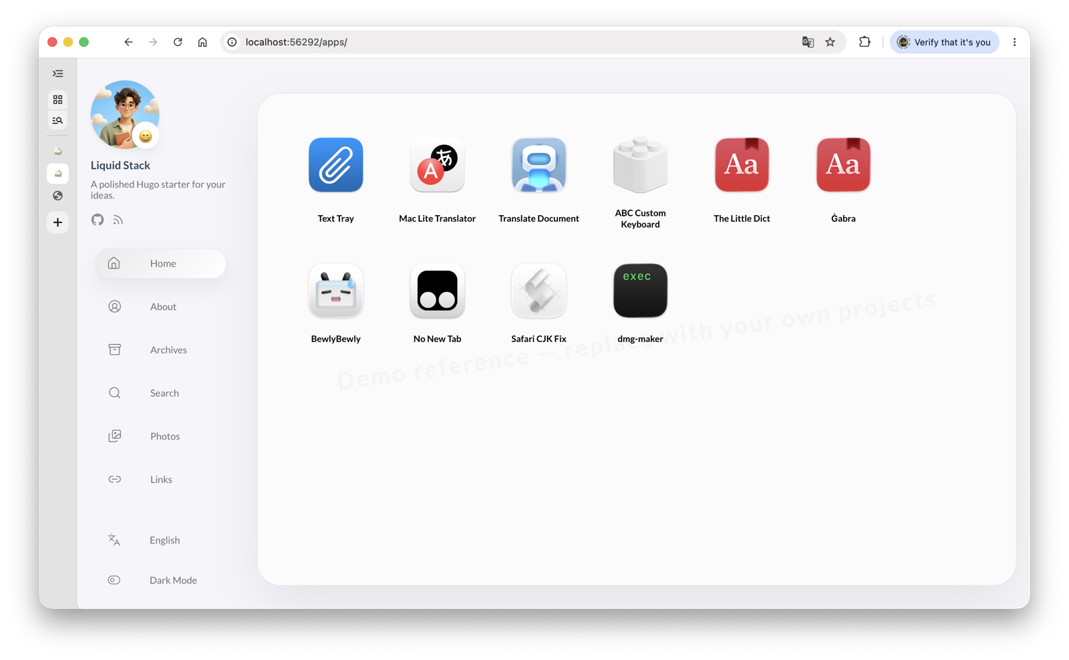Image resolution: width=1069 pixels, height=660 pixels.
Task: Open the Search page in sidebar menu
Action: 160,393
